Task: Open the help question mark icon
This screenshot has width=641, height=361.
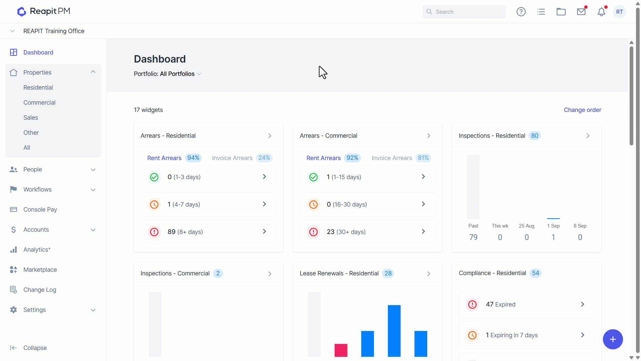Action: click(x=521, y=12)
